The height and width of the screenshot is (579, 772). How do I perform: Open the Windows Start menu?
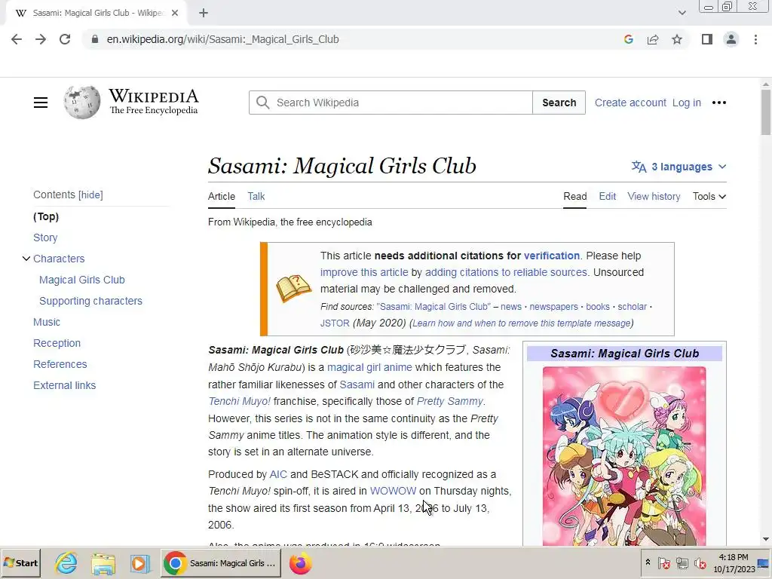pyautogui.click(x=20, y=563)
